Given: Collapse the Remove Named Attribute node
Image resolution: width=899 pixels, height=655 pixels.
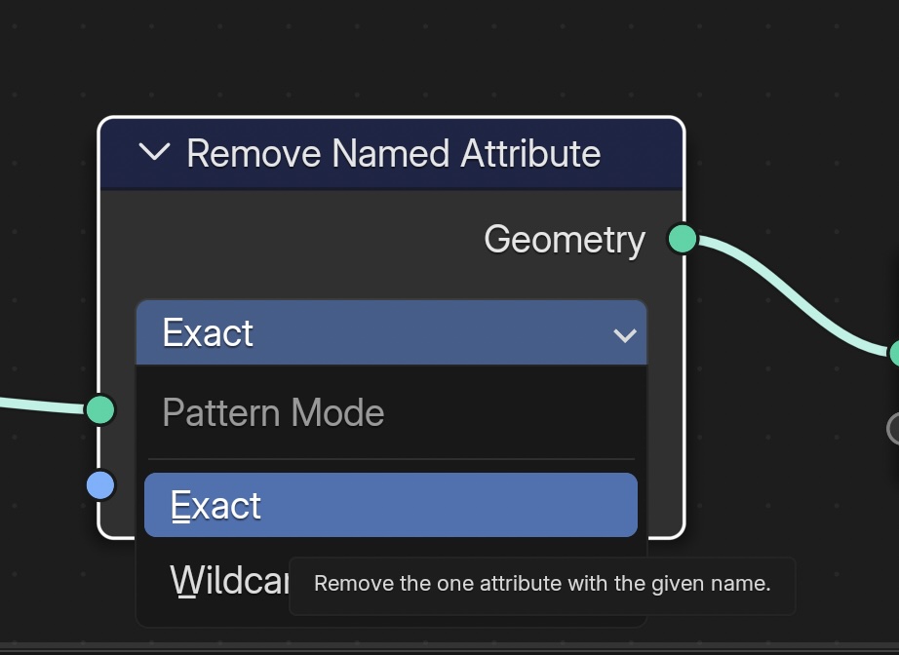Looking at the screenshot, I should [154, 152].
